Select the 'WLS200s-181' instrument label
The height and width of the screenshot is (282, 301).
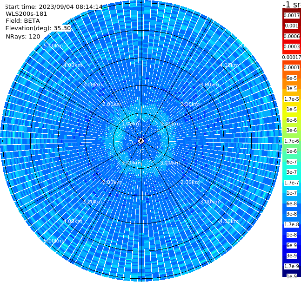point(27,14)
